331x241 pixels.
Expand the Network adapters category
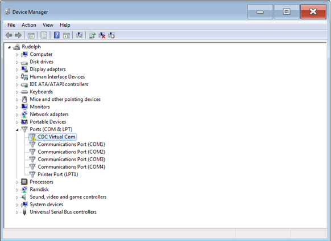click(x=17, y=115)
